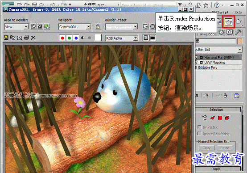Select the red triangle Face sub-object icon
247x173 pixels.
click(x=213, y=118)
